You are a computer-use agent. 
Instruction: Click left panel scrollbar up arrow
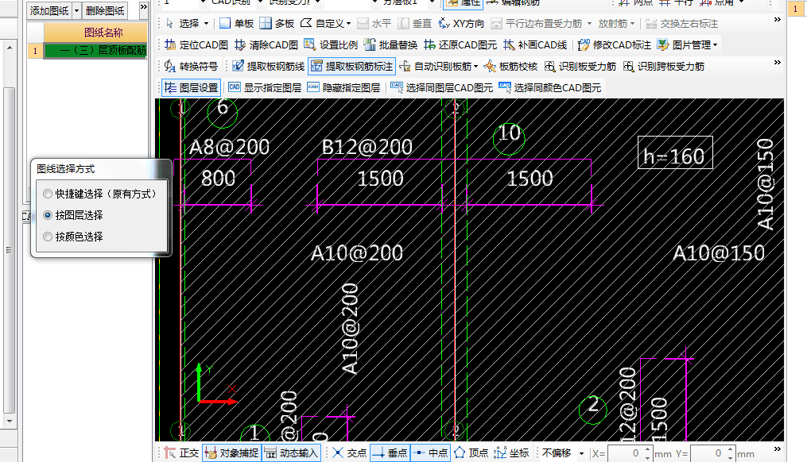10,48
